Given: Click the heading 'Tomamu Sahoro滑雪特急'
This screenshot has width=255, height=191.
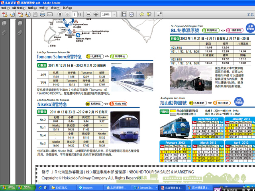Looking at the screenshot, I should click(59, 57).
